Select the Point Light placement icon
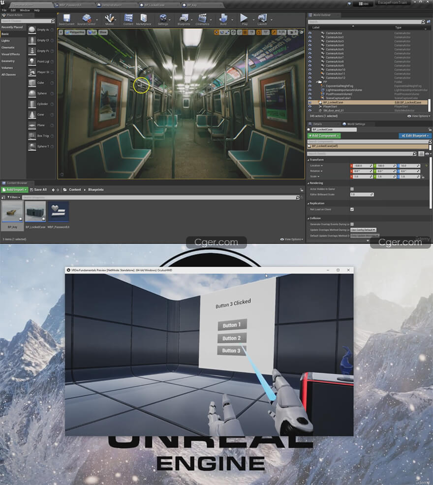The width and height of the screenshot is (433, 485). pos(32,62)
